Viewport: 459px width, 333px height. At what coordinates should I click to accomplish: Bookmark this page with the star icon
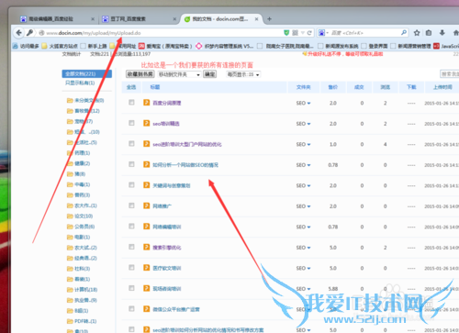click(417, 33)
